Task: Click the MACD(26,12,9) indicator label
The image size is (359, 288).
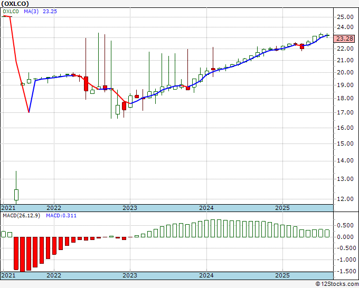Action: (x=21, y=216)
